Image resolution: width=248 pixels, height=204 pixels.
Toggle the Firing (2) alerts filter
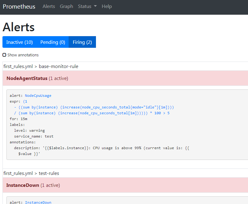pyautogui.click(x=82, y=42)
